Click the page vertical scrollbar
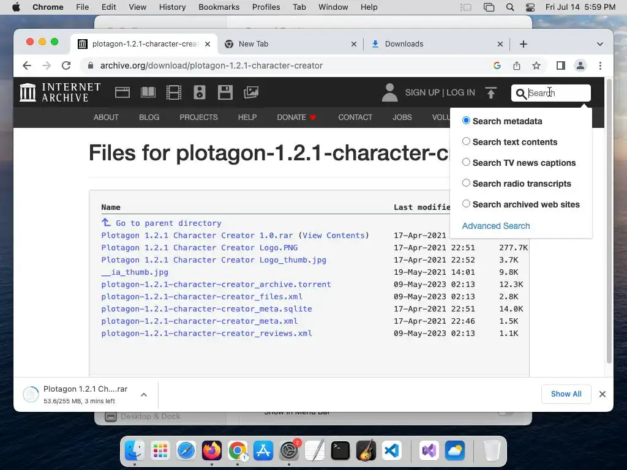 [x=609, y=221]
